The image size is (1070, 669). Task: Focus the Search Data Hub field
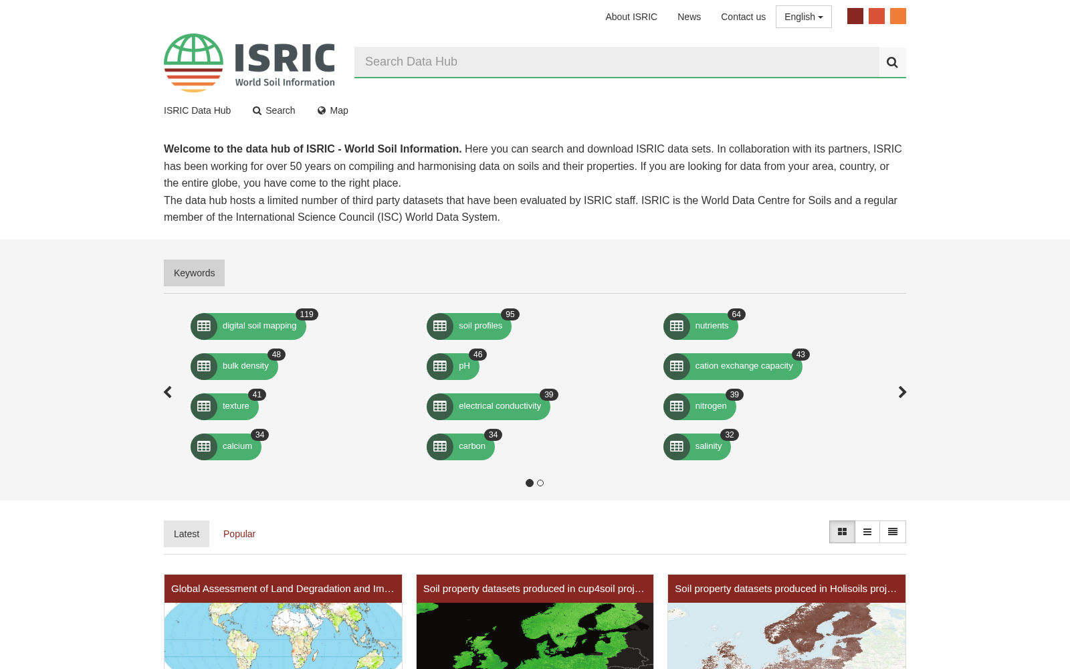coord(617,62)
